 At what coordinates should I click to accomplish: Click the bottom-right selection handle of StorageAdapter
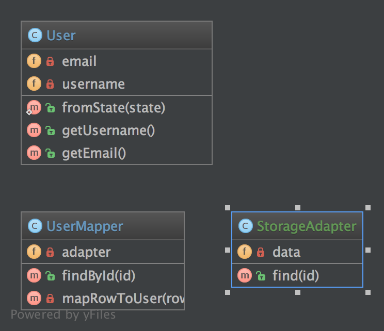367,292
